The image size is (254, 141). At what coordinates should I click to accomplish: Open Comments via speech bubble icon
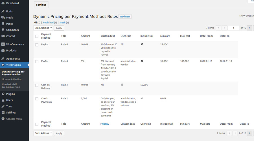(3, 30)
